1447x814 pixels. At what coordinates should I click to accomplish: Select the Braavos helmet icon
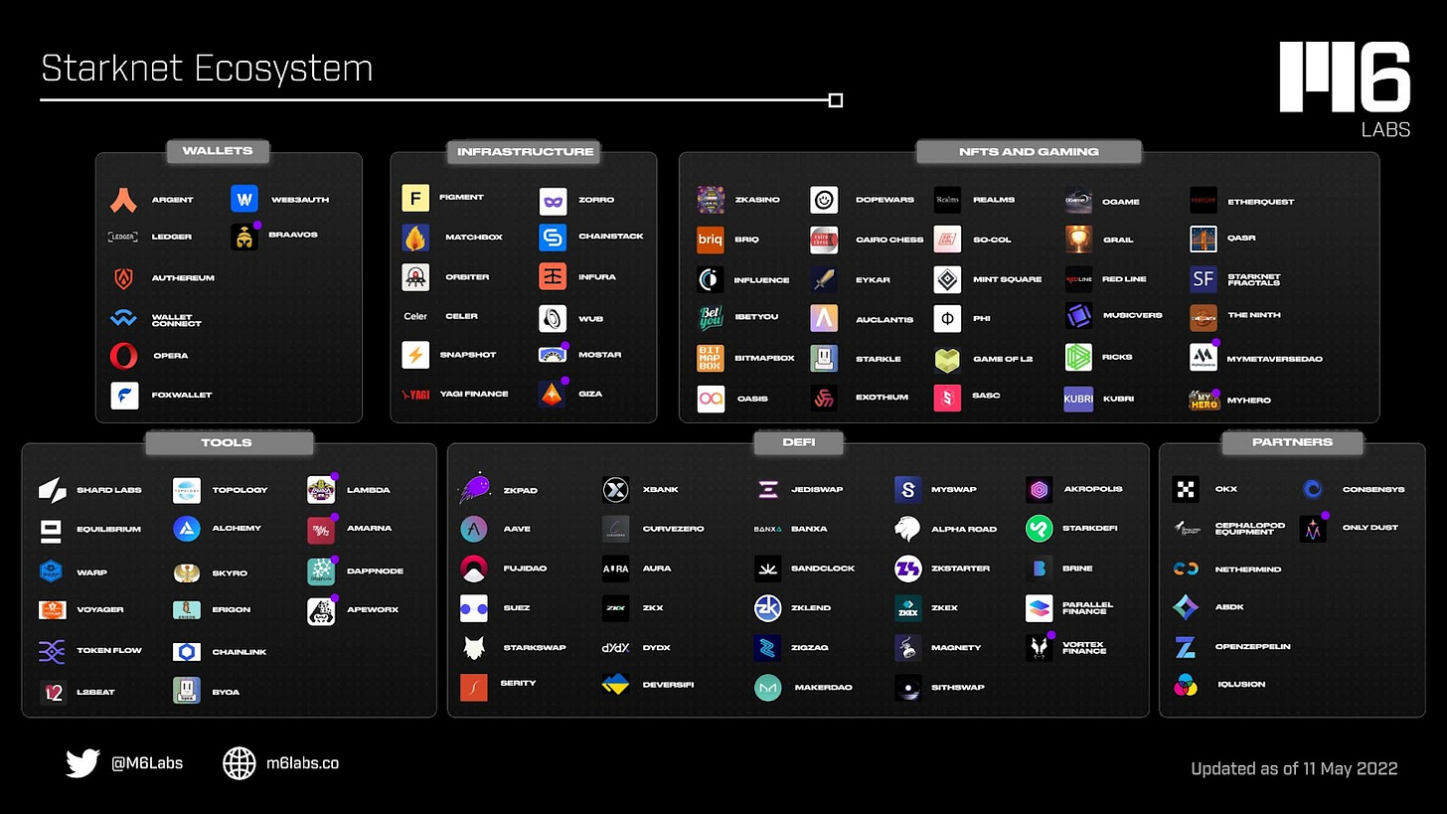pyautogui.click(x=244, y=237)
